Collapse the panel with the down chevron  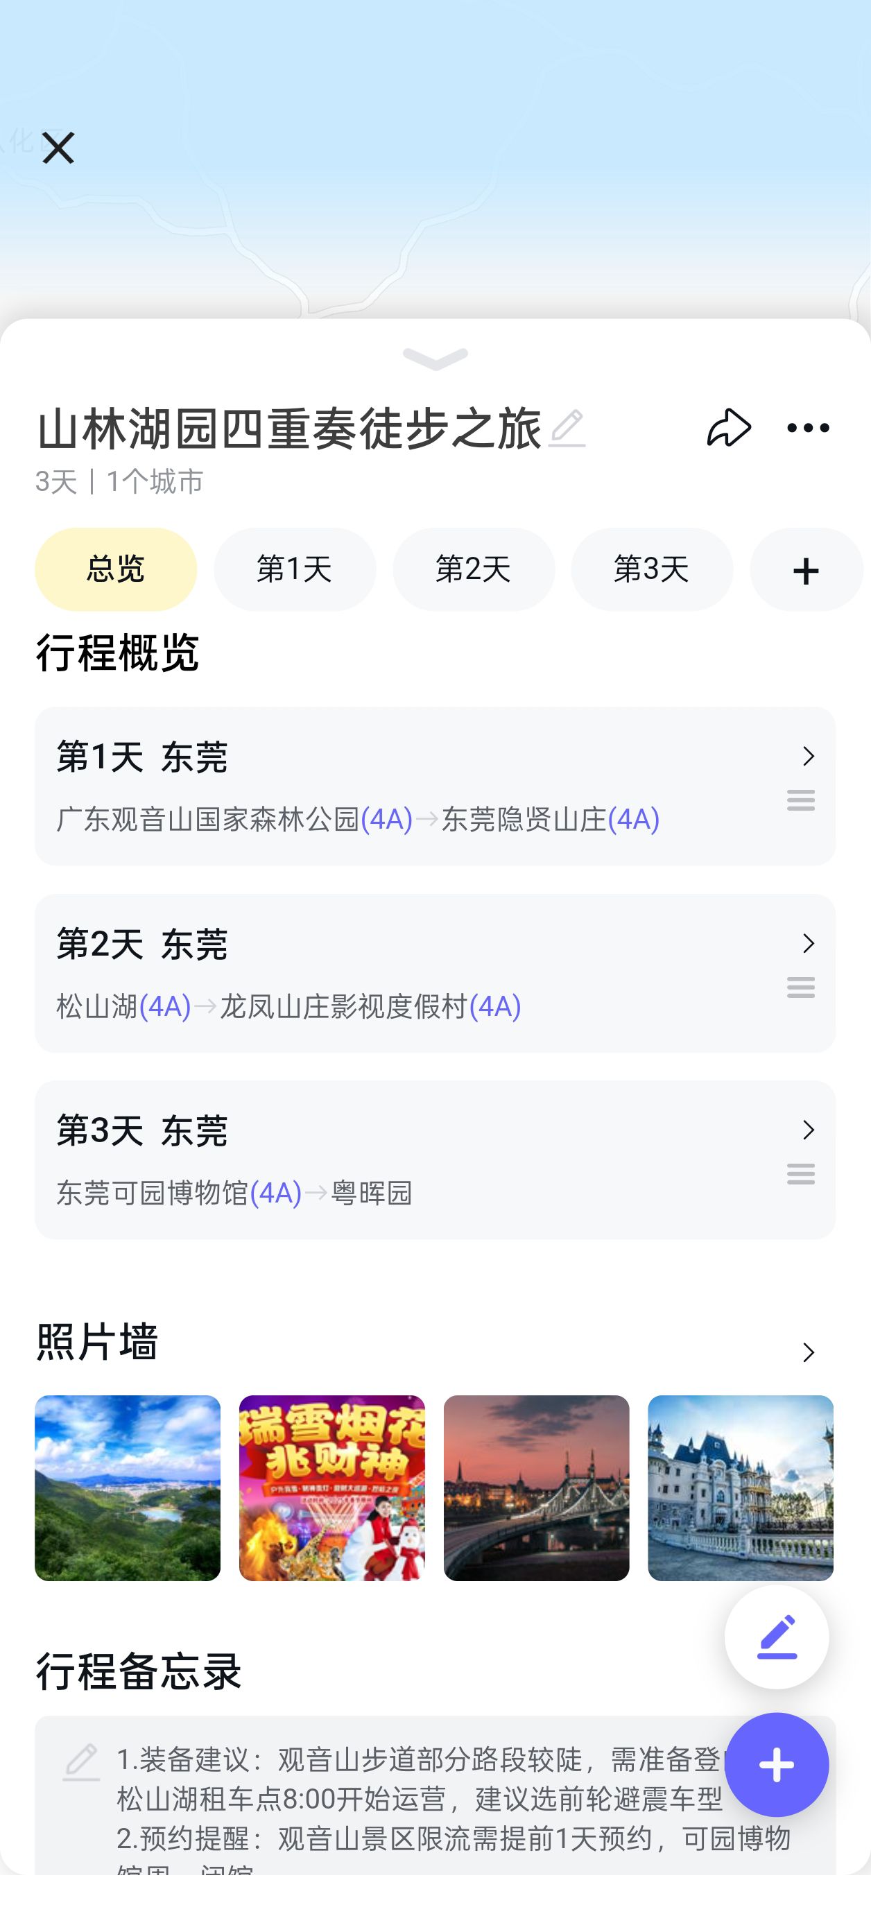[435, 359]
